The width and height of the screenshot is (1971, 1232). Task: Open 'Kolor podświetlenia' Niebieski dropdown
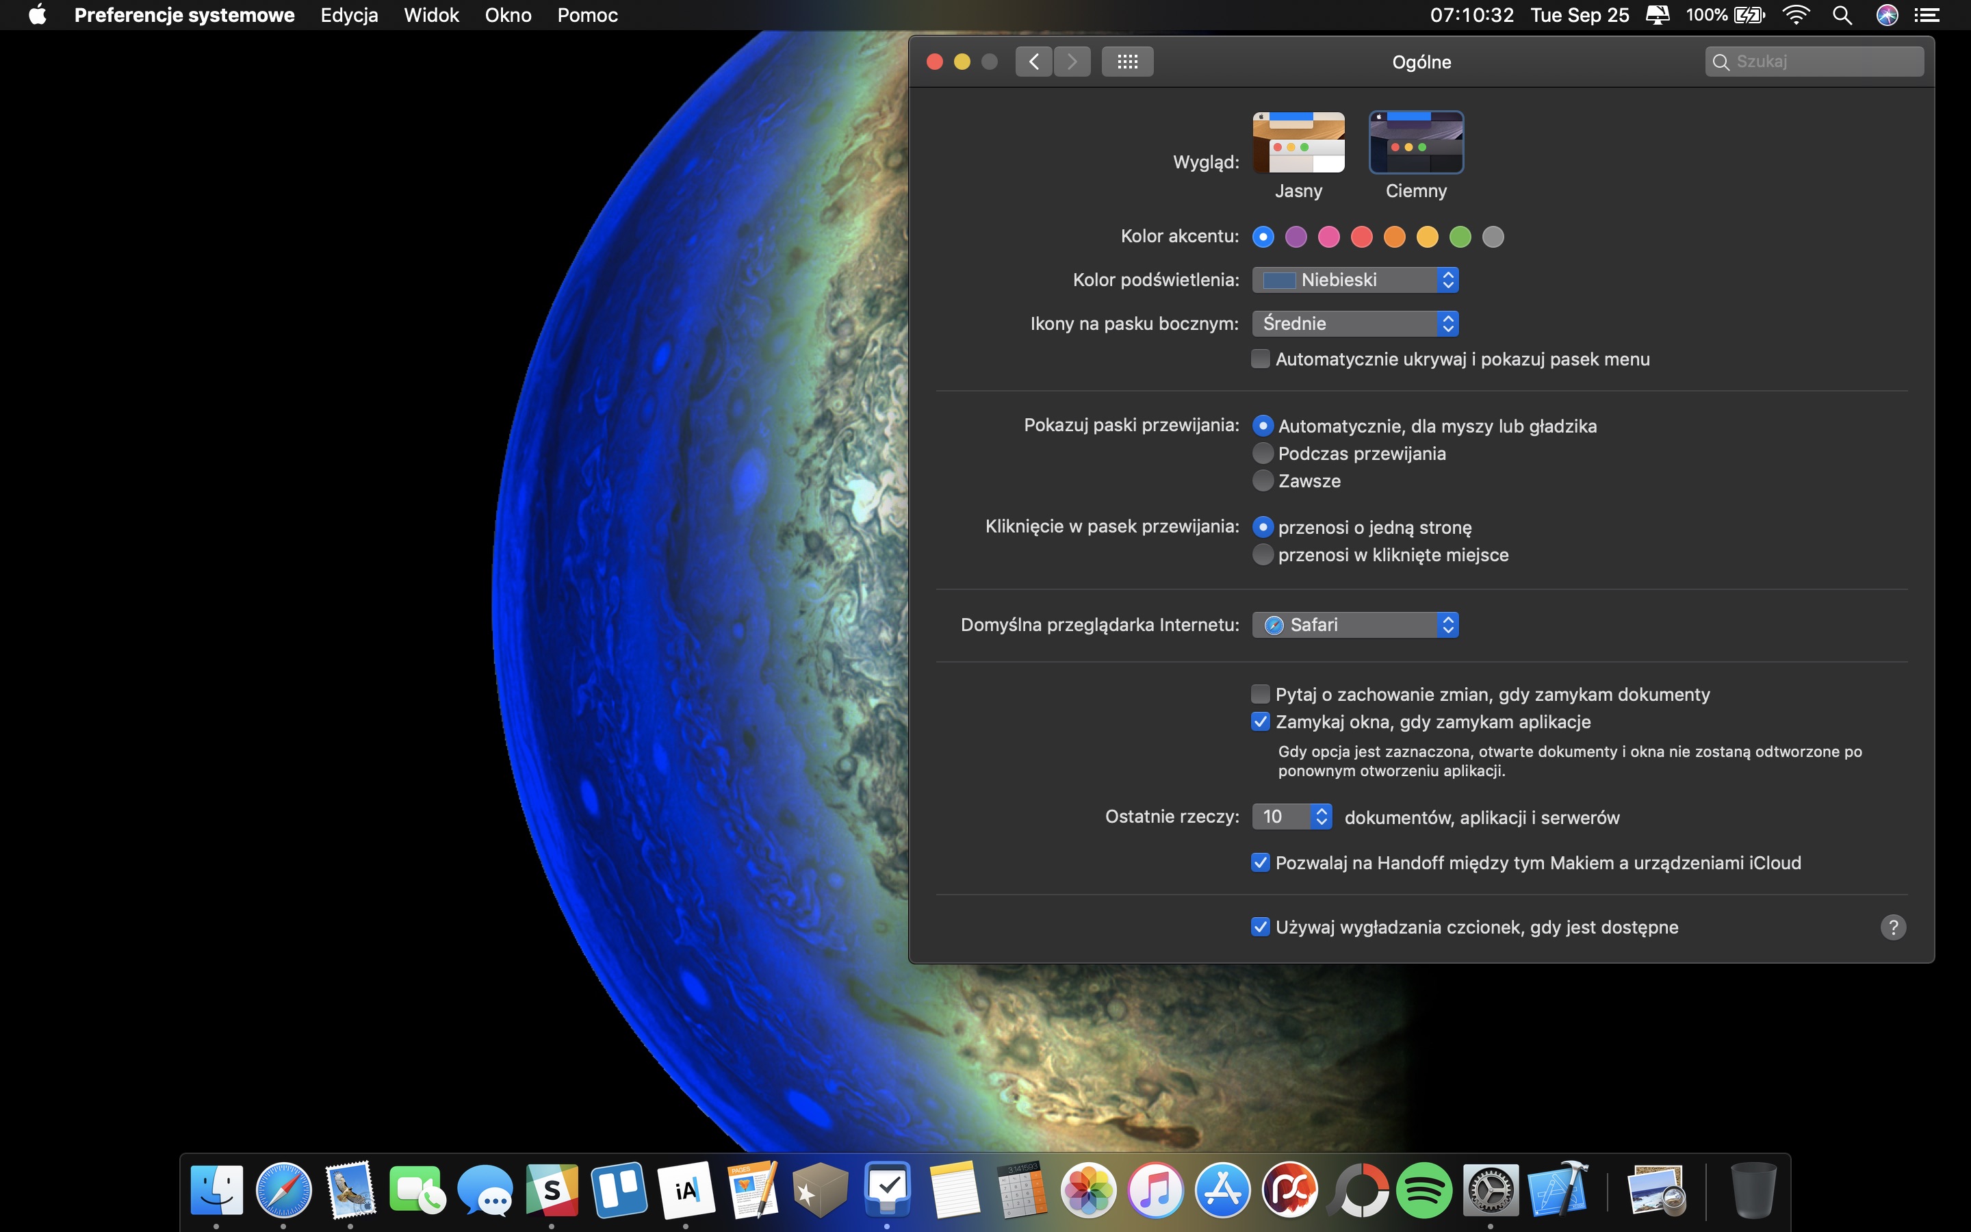[x=1355, y=279]
